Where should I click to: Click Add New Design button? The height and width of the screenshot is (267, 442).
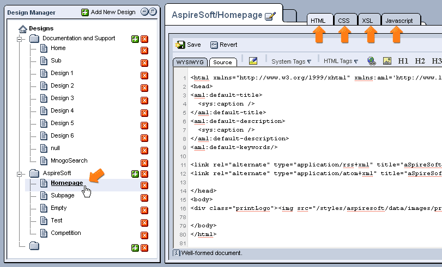(108, 12)
